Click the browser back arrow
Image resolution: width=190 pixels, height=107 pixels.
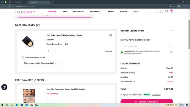click(x=2, y=6)
